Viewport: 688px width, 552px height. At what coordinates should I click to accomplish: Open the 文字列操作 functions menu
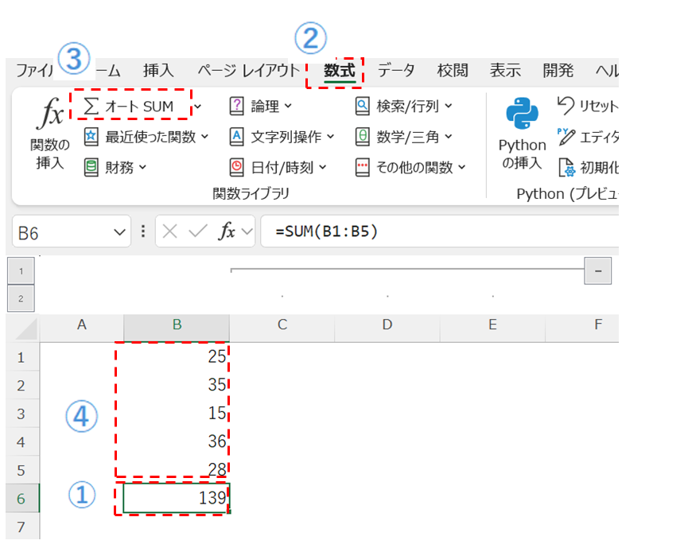point(282,137)
